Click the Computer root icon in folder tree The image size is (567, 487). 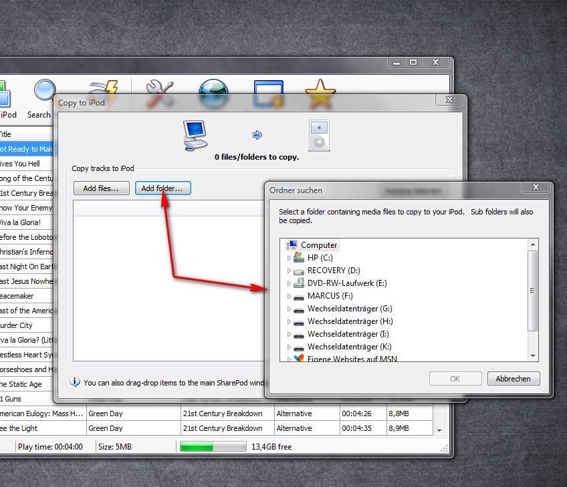point(292,245)
